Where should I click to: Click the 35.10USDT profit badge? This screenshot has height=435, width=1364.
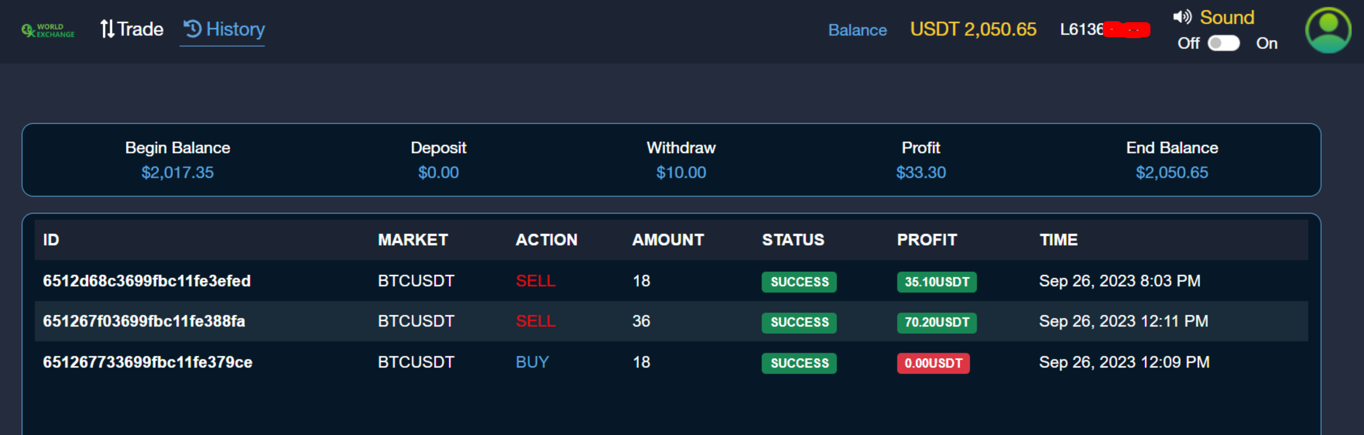click(x=936, y=282)
